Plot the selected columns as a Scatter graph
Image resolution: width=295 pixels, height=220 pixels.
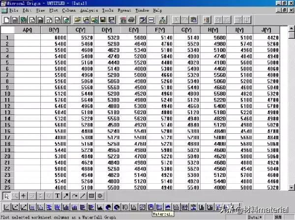coord(15,207)
